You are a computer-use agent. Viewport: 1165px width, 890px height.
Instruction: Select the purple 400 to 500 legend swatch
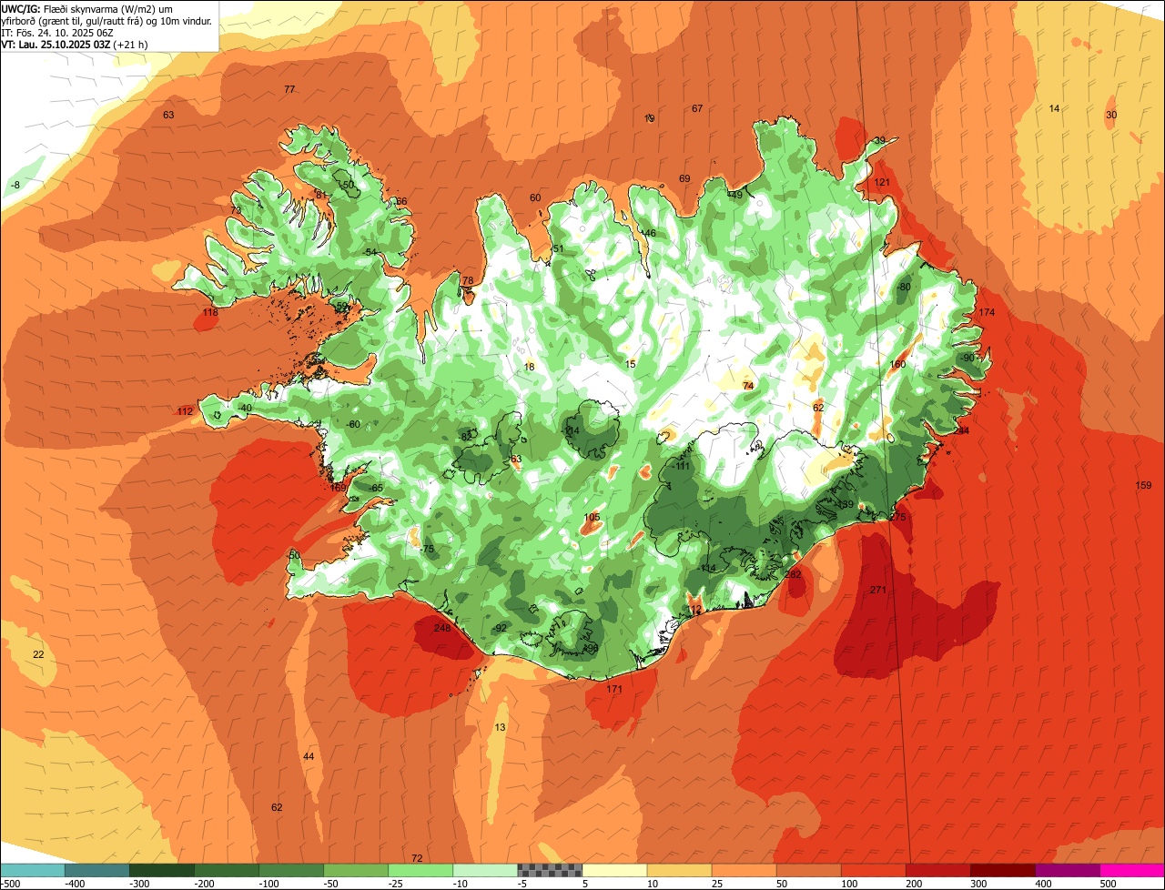(x=1067, y=870)
